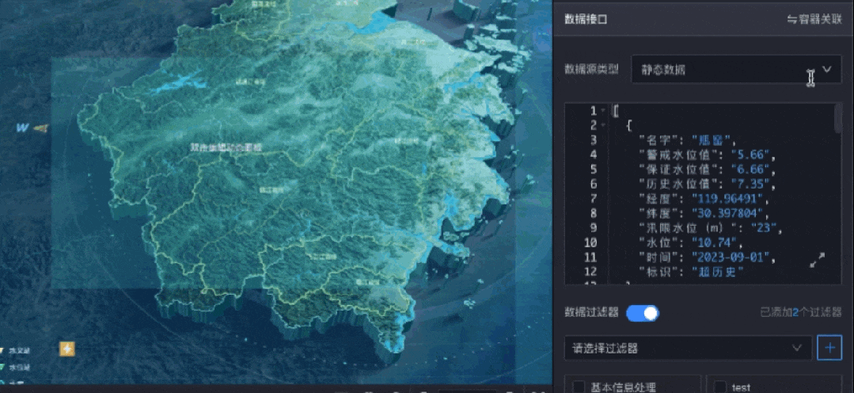The image size is (854, 393).
Task: Click the blue plus add filter button
Action: click(829, 348)
